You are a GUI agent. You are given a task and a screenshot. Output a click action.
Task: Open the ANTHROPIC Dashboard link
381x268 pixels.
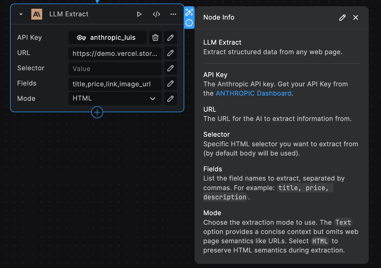tap(253, 93)
